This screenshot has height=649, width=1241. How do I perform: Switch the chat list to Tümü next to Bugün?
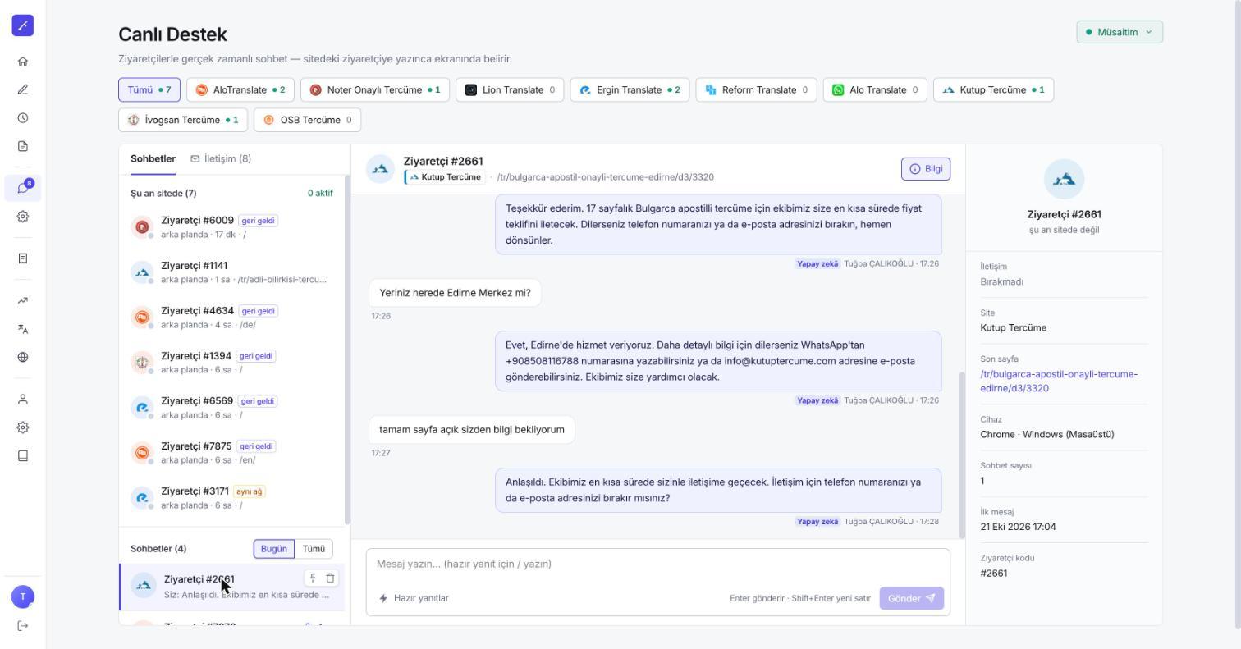tap(314, 549)
